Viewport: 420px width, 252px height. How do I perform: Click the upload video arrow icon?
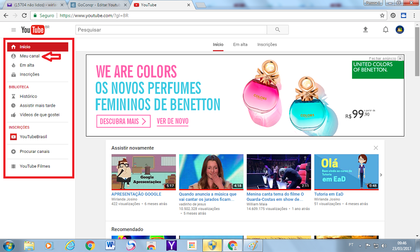(x=365, y=29)
